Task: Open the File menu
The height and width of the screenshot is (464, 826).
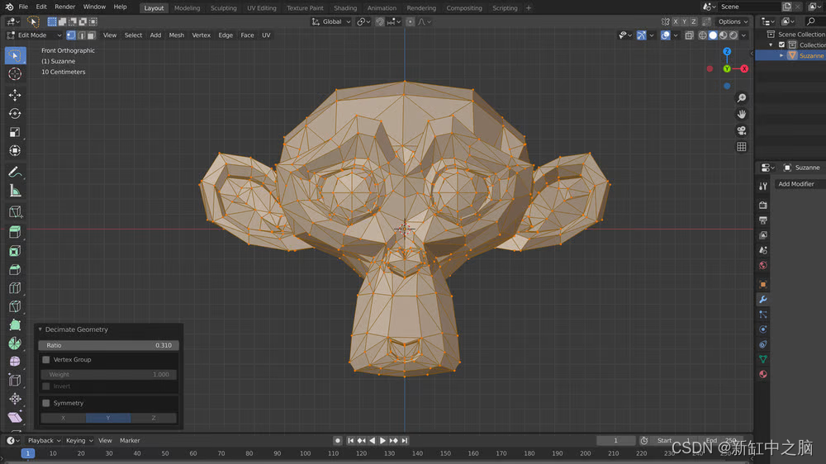Action: pyautogui.click(x=23, y=7)
